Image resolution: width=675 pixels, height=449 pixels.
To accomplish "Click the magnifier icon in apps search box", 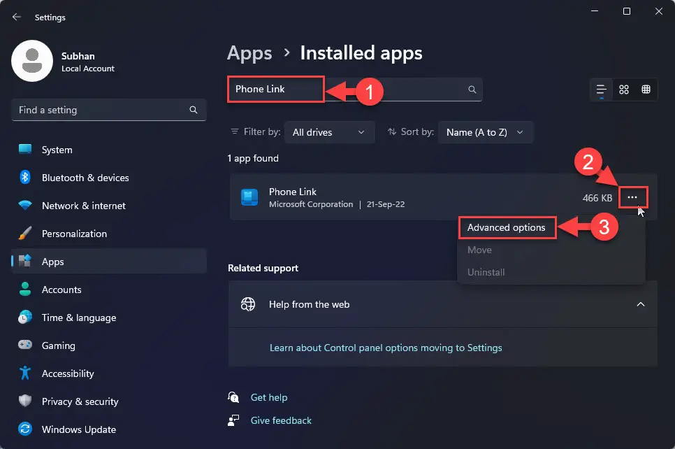I will [x=472, y=90].
